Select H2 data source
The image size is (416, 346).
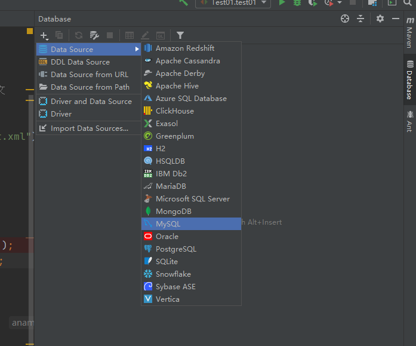click(191, 148)
